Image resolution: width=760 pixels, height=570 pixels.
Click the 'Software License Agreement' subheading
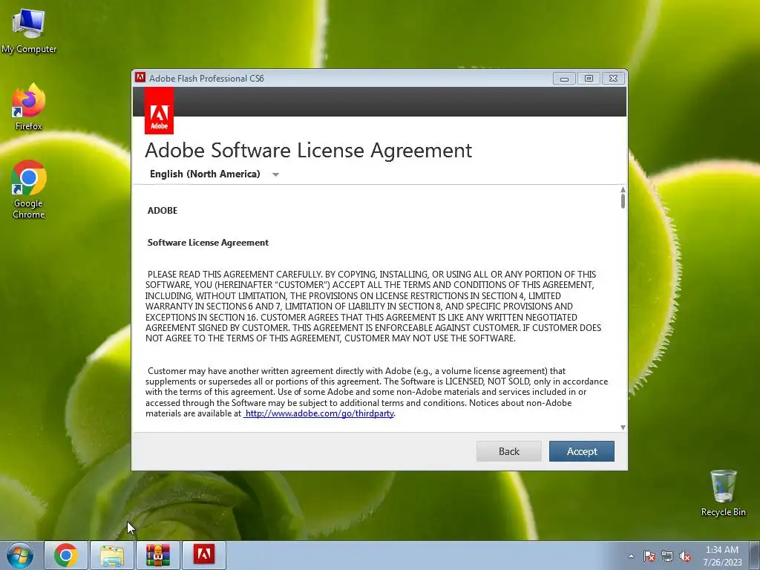(208, 243)
